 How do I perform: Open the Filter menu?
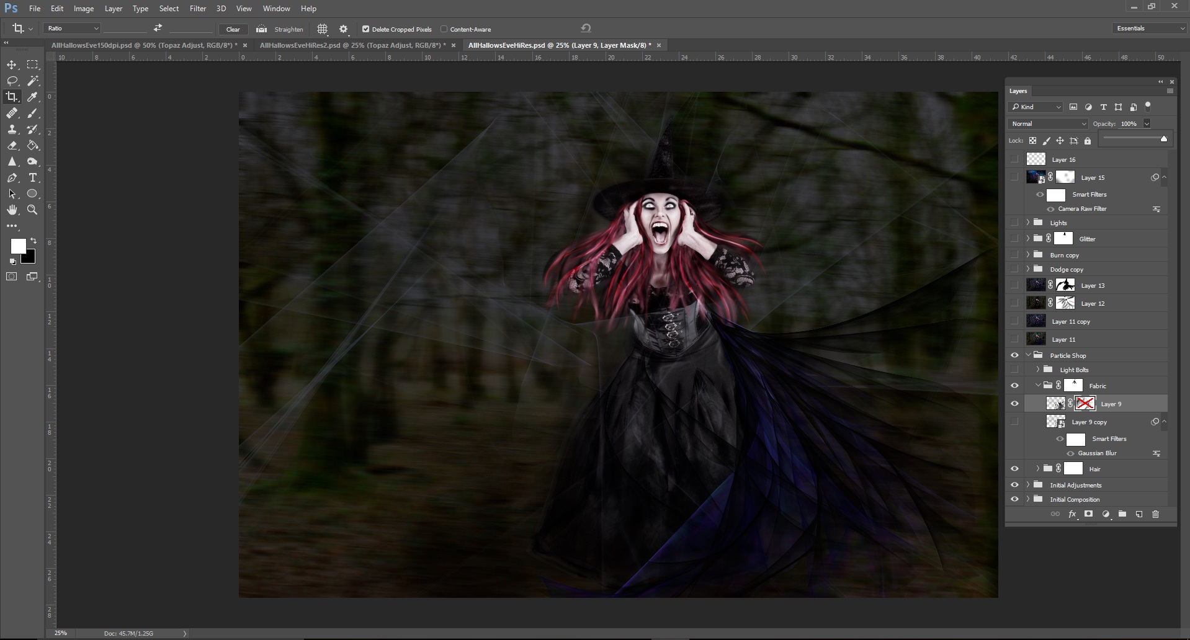tap(197, 8)
